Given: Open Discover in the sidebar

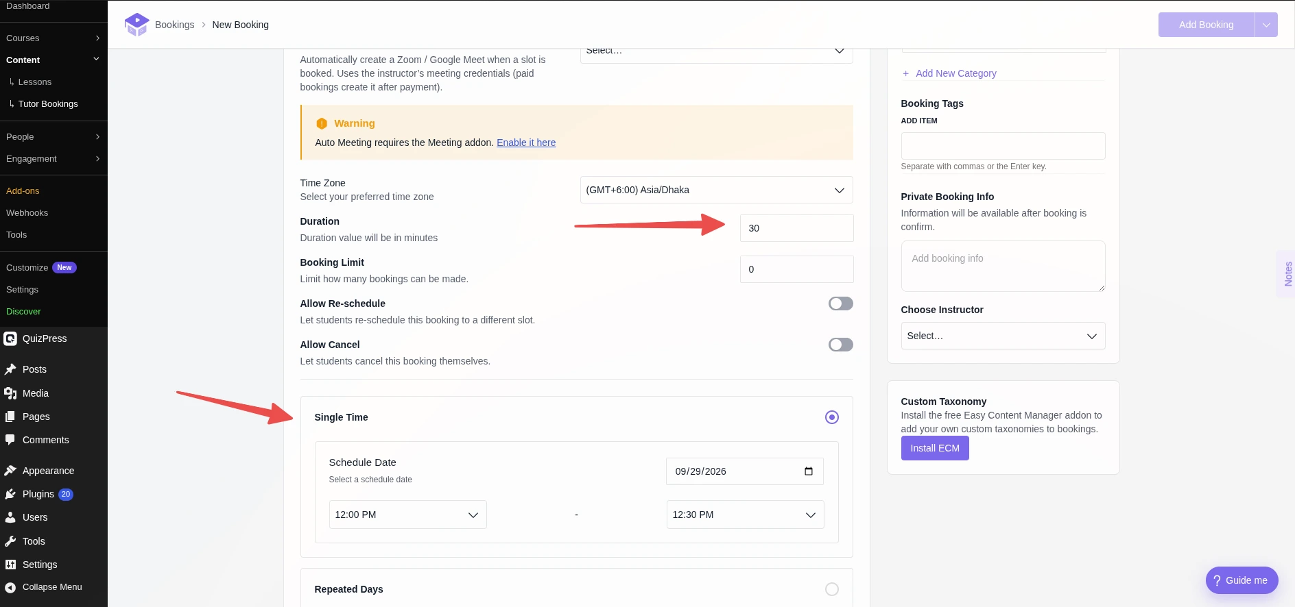Looking at the screenshot, I should [x=23, y=312].
